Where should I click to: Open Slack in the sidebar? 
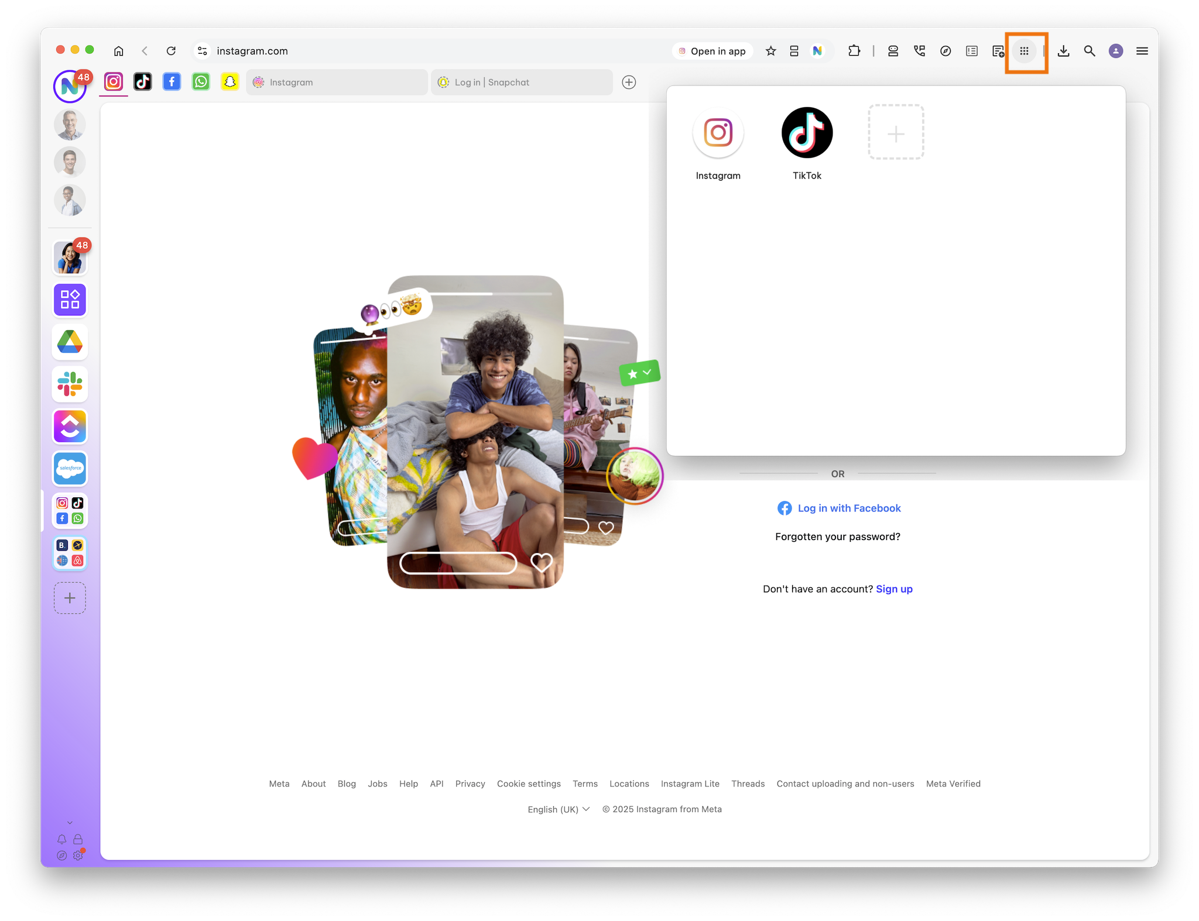click(70, 384)
